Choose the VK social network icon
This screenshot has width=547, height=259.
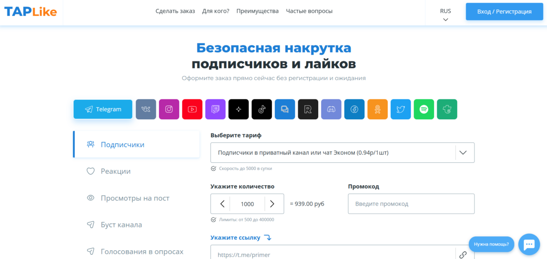[146, 110]
